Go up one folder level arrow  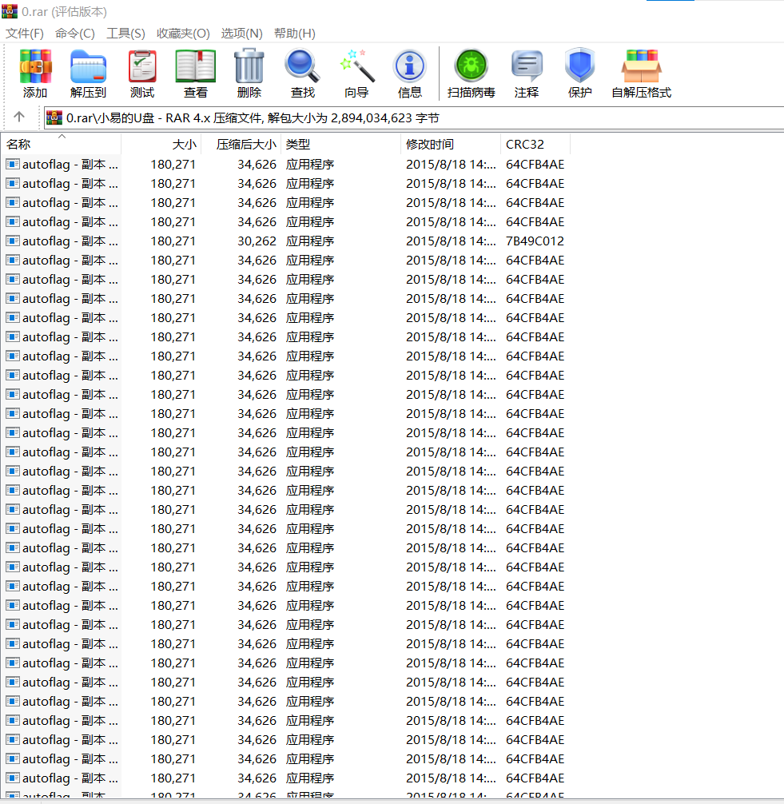click(20, 117)
